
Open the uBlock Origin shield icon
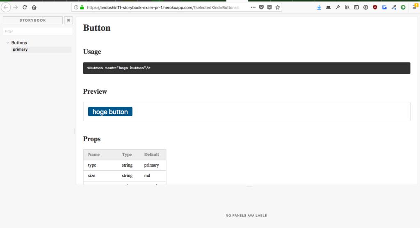[x=375, y=7]
